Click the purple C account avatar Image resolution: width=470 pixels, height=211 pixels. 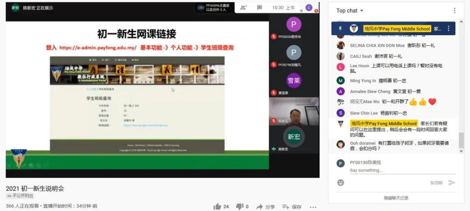(309, 8)
